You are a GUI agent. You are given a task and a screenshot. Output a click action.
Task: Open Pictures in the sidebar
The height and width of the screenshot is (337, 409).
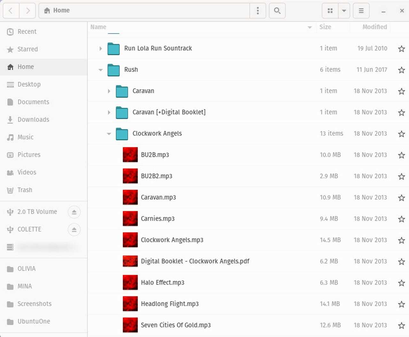43,155
